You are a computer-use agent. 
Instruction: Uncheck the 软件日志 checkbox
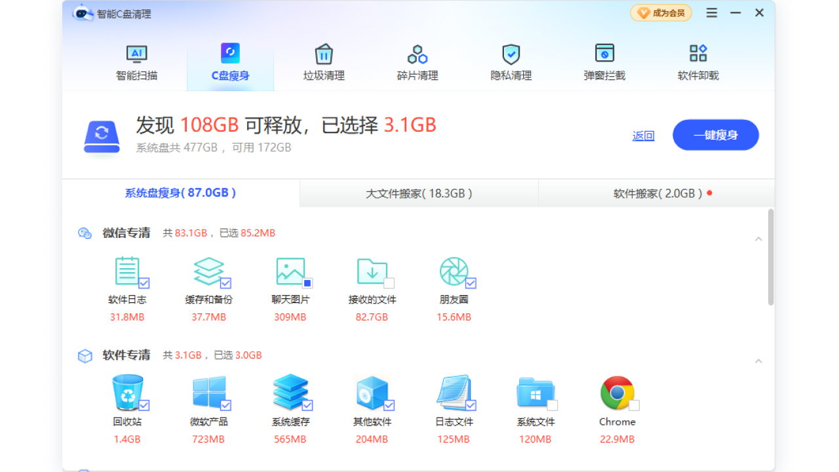pos(144,283)
